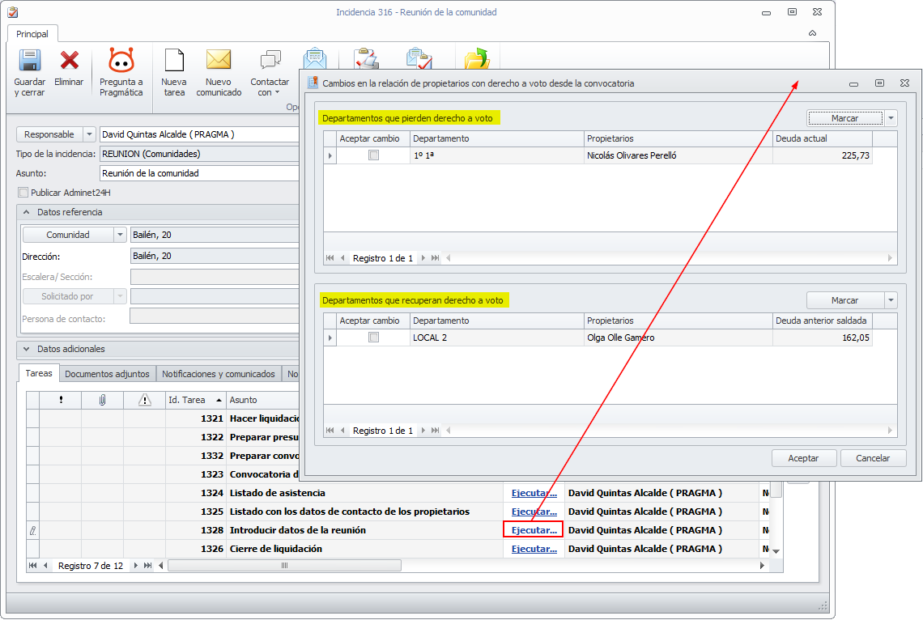Click Ejecutar link for Introducir datos de la reunión
923x620 pixels.
[x=534, y=530]
